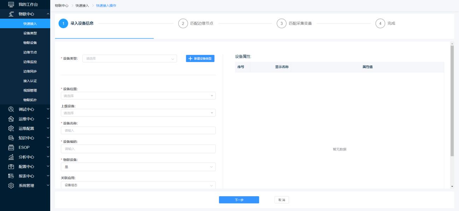The height and width of the screenshot is (211, 459).
Task: Click the 物联中心 robot arm icon
Action: pyautogui.click(x=11, y=14)
